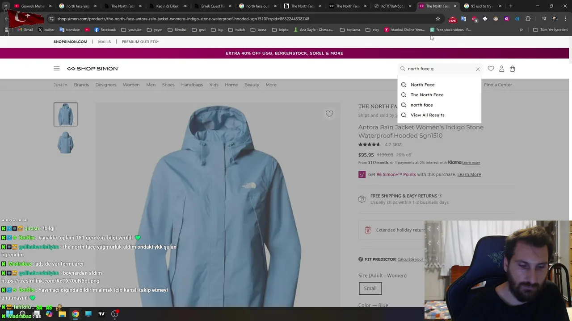
Task: Open the PREMIUM OUTLETS link
Action: [140, 42]
